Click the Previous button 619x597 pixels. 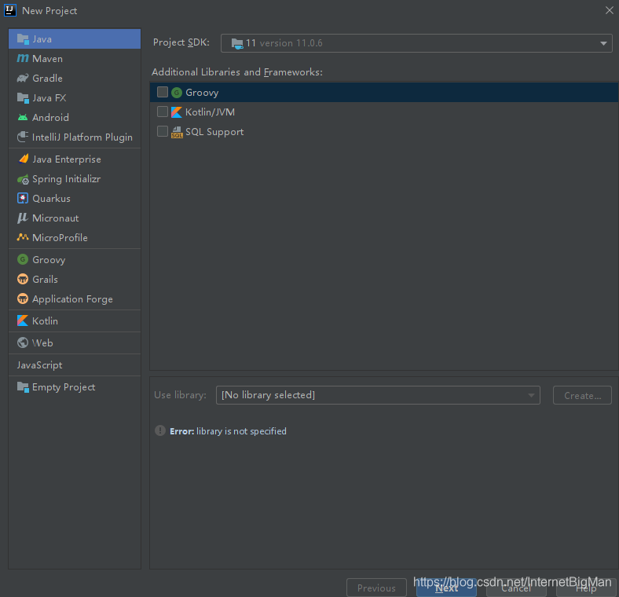(376, 588)
